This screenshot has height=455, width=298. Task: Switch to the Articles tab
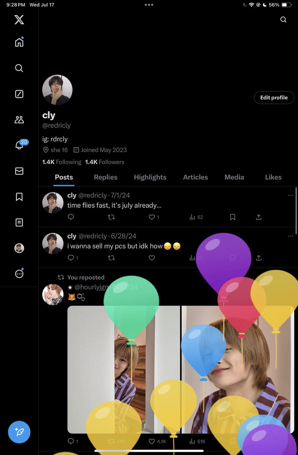(196, 177)
